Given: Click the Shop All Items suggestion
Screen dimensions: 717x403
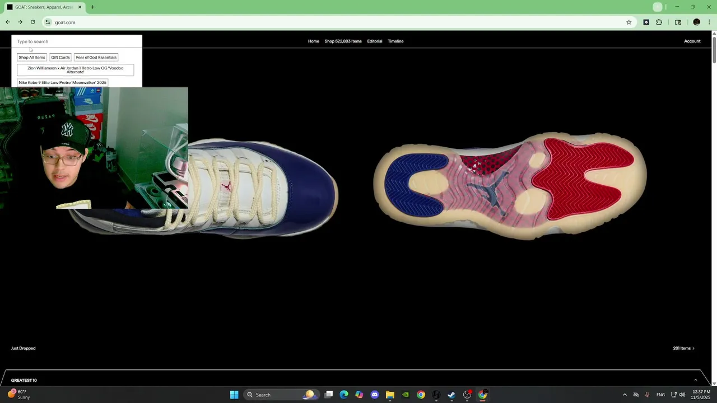Looking at the screenshot, I should point(32,57).
